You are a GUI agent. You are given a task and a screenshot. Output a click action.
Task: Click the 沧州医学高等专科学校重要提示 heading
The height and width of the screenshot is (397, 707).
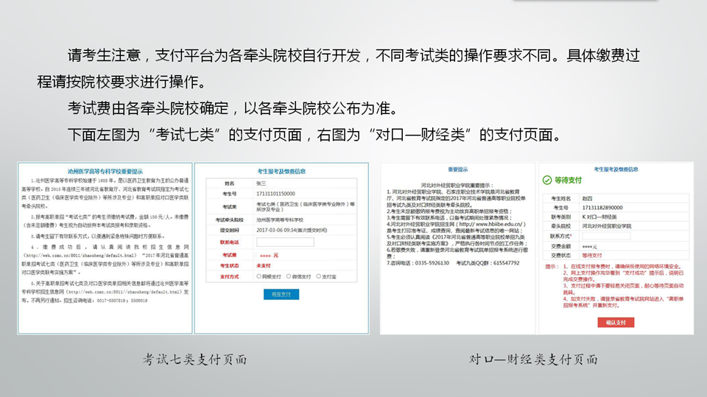[105, 172]
